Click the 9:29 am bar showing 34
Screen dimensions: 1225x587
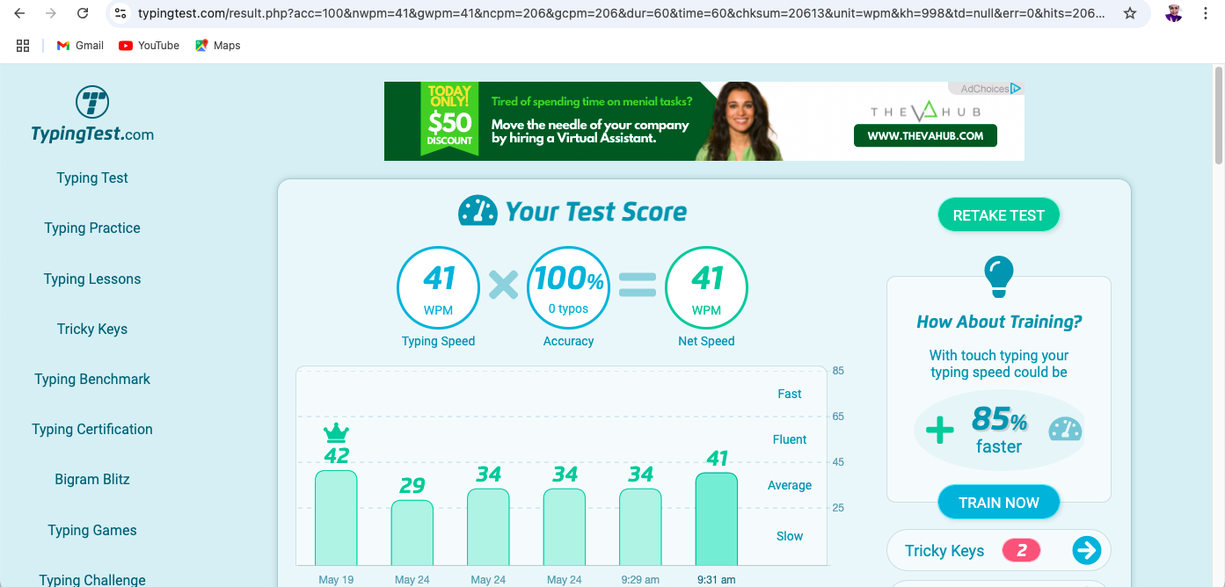[640, 527]
